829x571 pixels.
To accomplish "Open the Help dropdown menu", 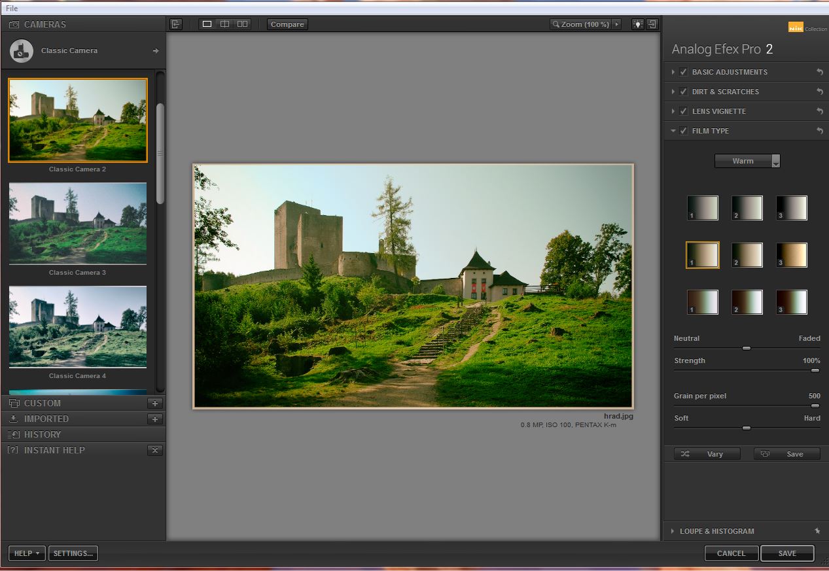I will coord(27,553).
